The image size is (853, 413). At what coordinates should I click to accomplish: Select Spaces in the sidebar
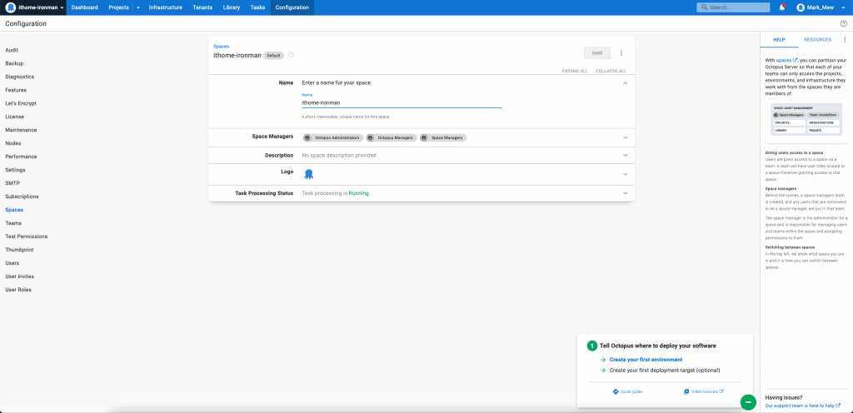[x=14, y=210]
